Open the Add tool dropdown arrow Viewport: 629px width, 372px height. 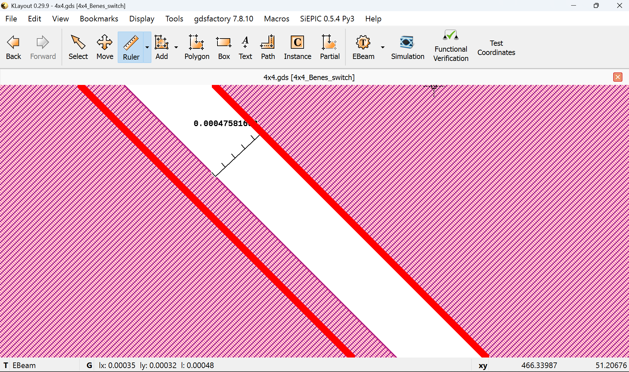click(x=176, y=47)
